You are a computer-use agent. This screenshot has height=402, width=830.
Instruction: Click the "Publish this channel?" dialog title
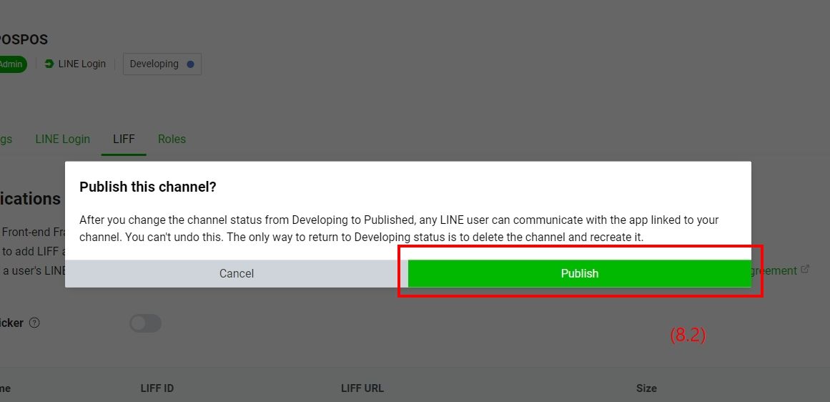point(148,187)
